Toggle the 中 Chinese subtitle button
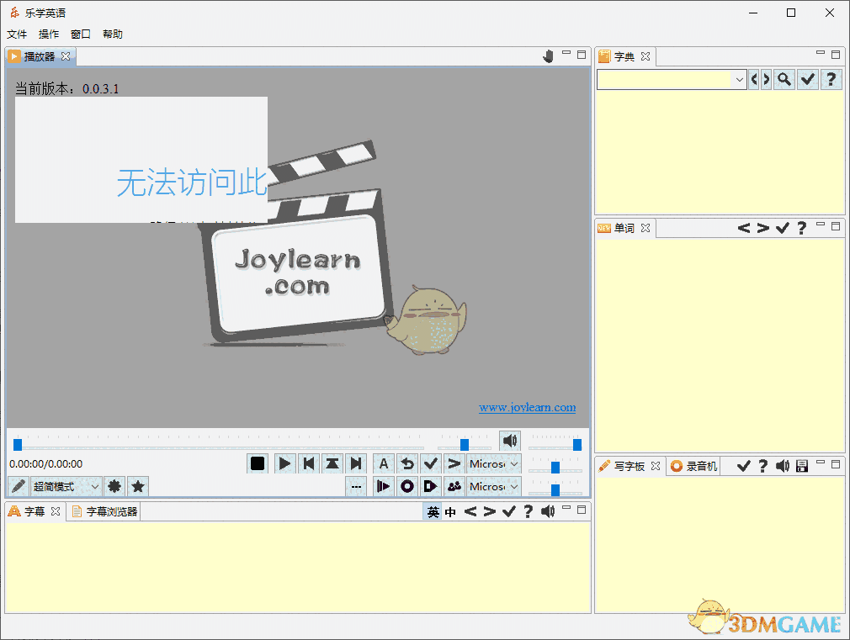The image size is (850, 640). click(x=450, y=510)
